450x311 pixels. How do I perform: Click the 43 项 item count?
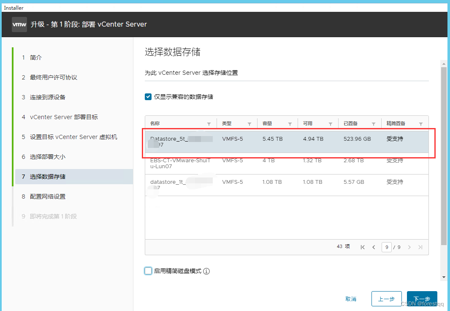pos(343,246)
